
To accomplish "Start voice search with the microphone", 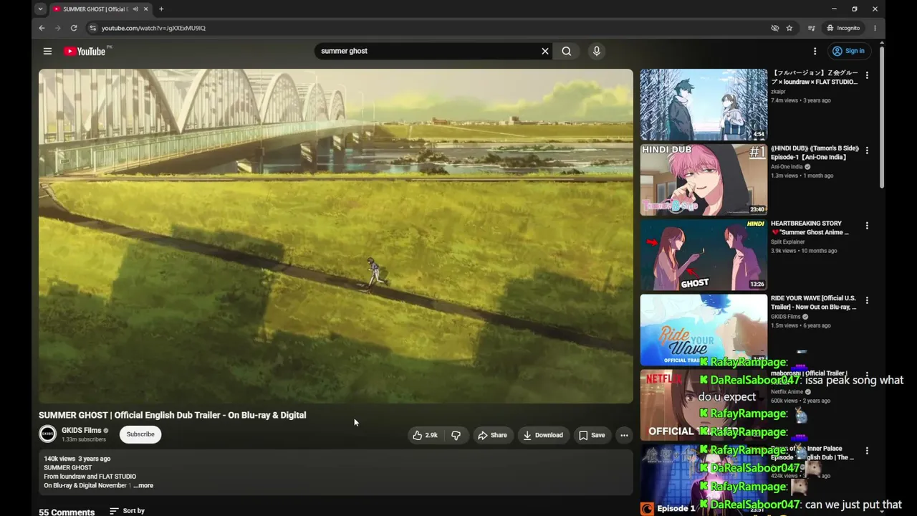I will tap(596, 51).
